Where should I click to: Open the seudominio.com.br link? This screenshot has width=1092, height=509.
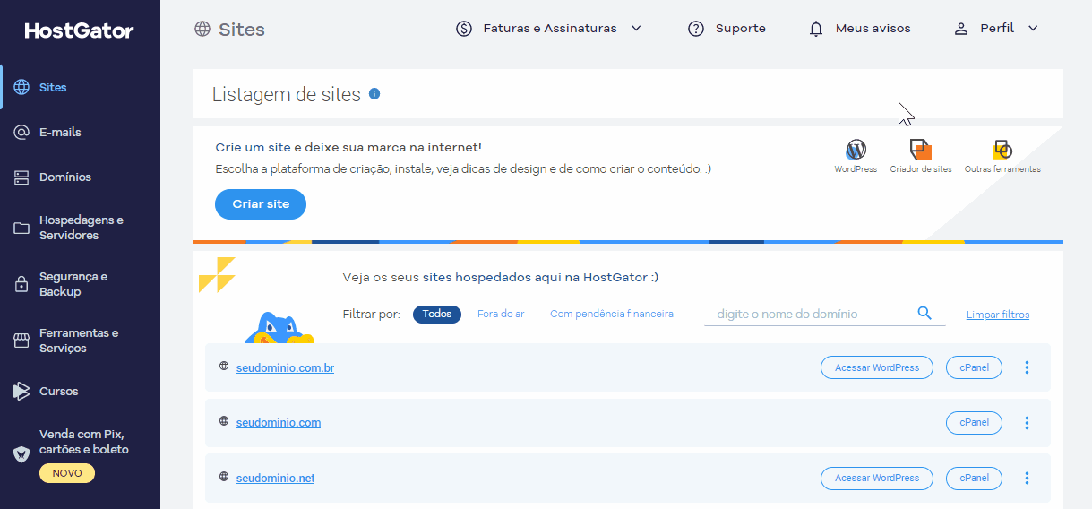285,367
